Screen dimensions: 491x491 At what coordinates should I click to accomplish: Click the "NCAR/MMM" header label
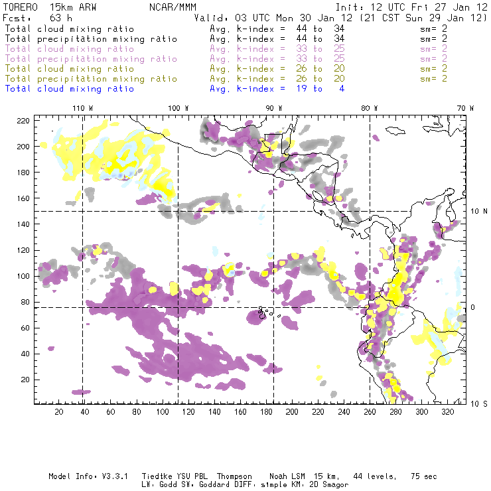173,7
